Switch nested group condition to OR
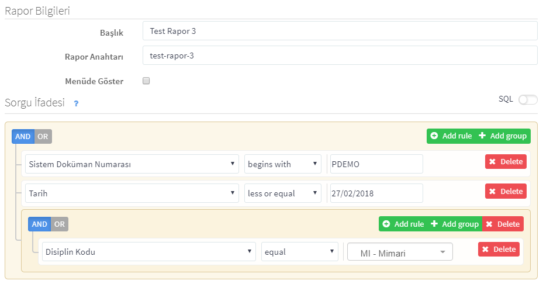The height and width of the screenshot is (284, 543). pyautogui.click(x=60, y=224)
